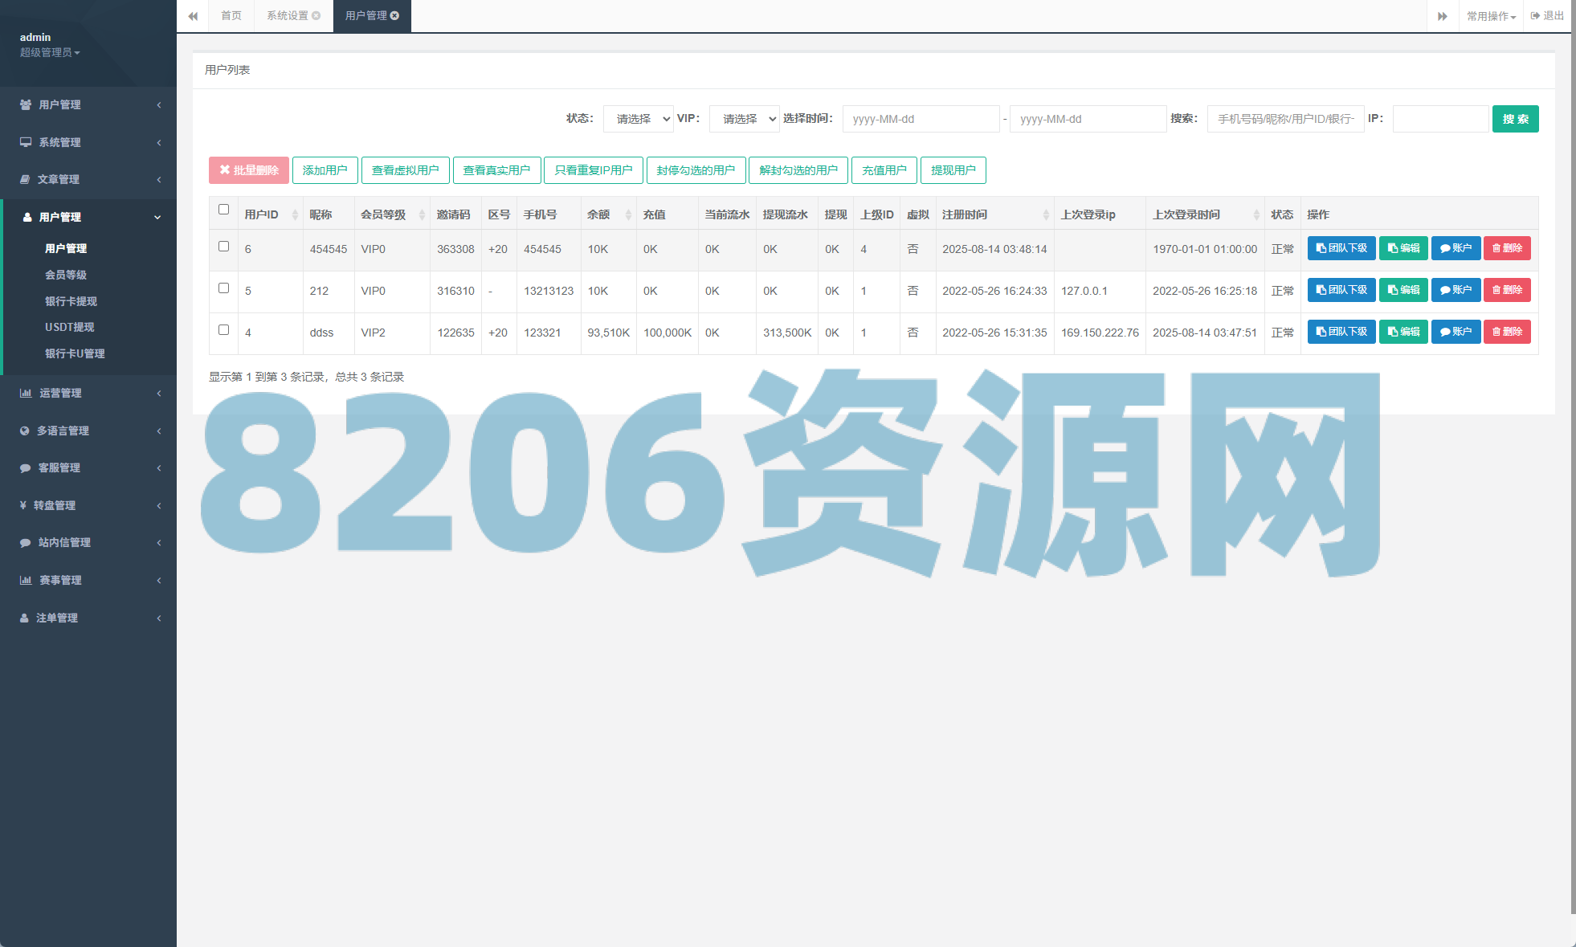Click the start date yyyy-MM-dd field
1576x947 pixels.
click(x=921, y=119)
